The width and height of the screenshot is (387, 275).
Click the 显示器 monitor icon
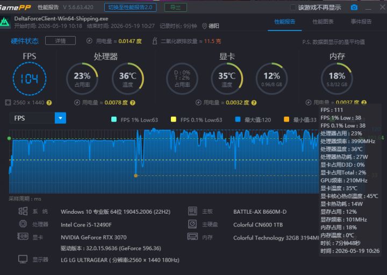click(x=23, y=259)
